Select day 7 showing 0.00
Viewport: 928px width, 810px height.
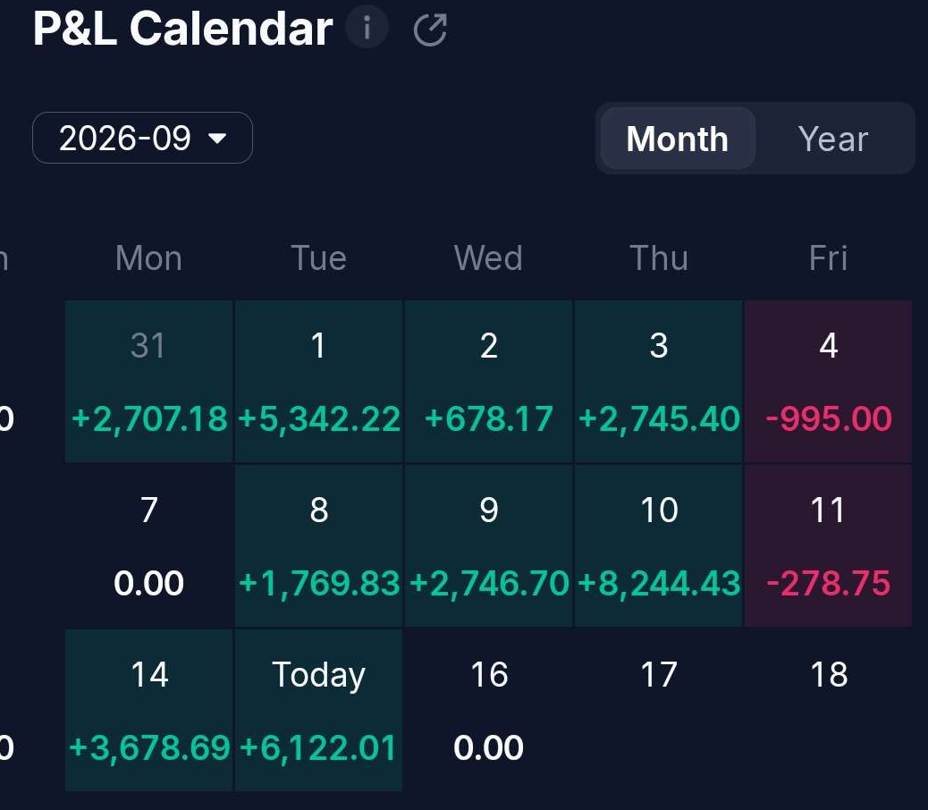tap(148, 545)
